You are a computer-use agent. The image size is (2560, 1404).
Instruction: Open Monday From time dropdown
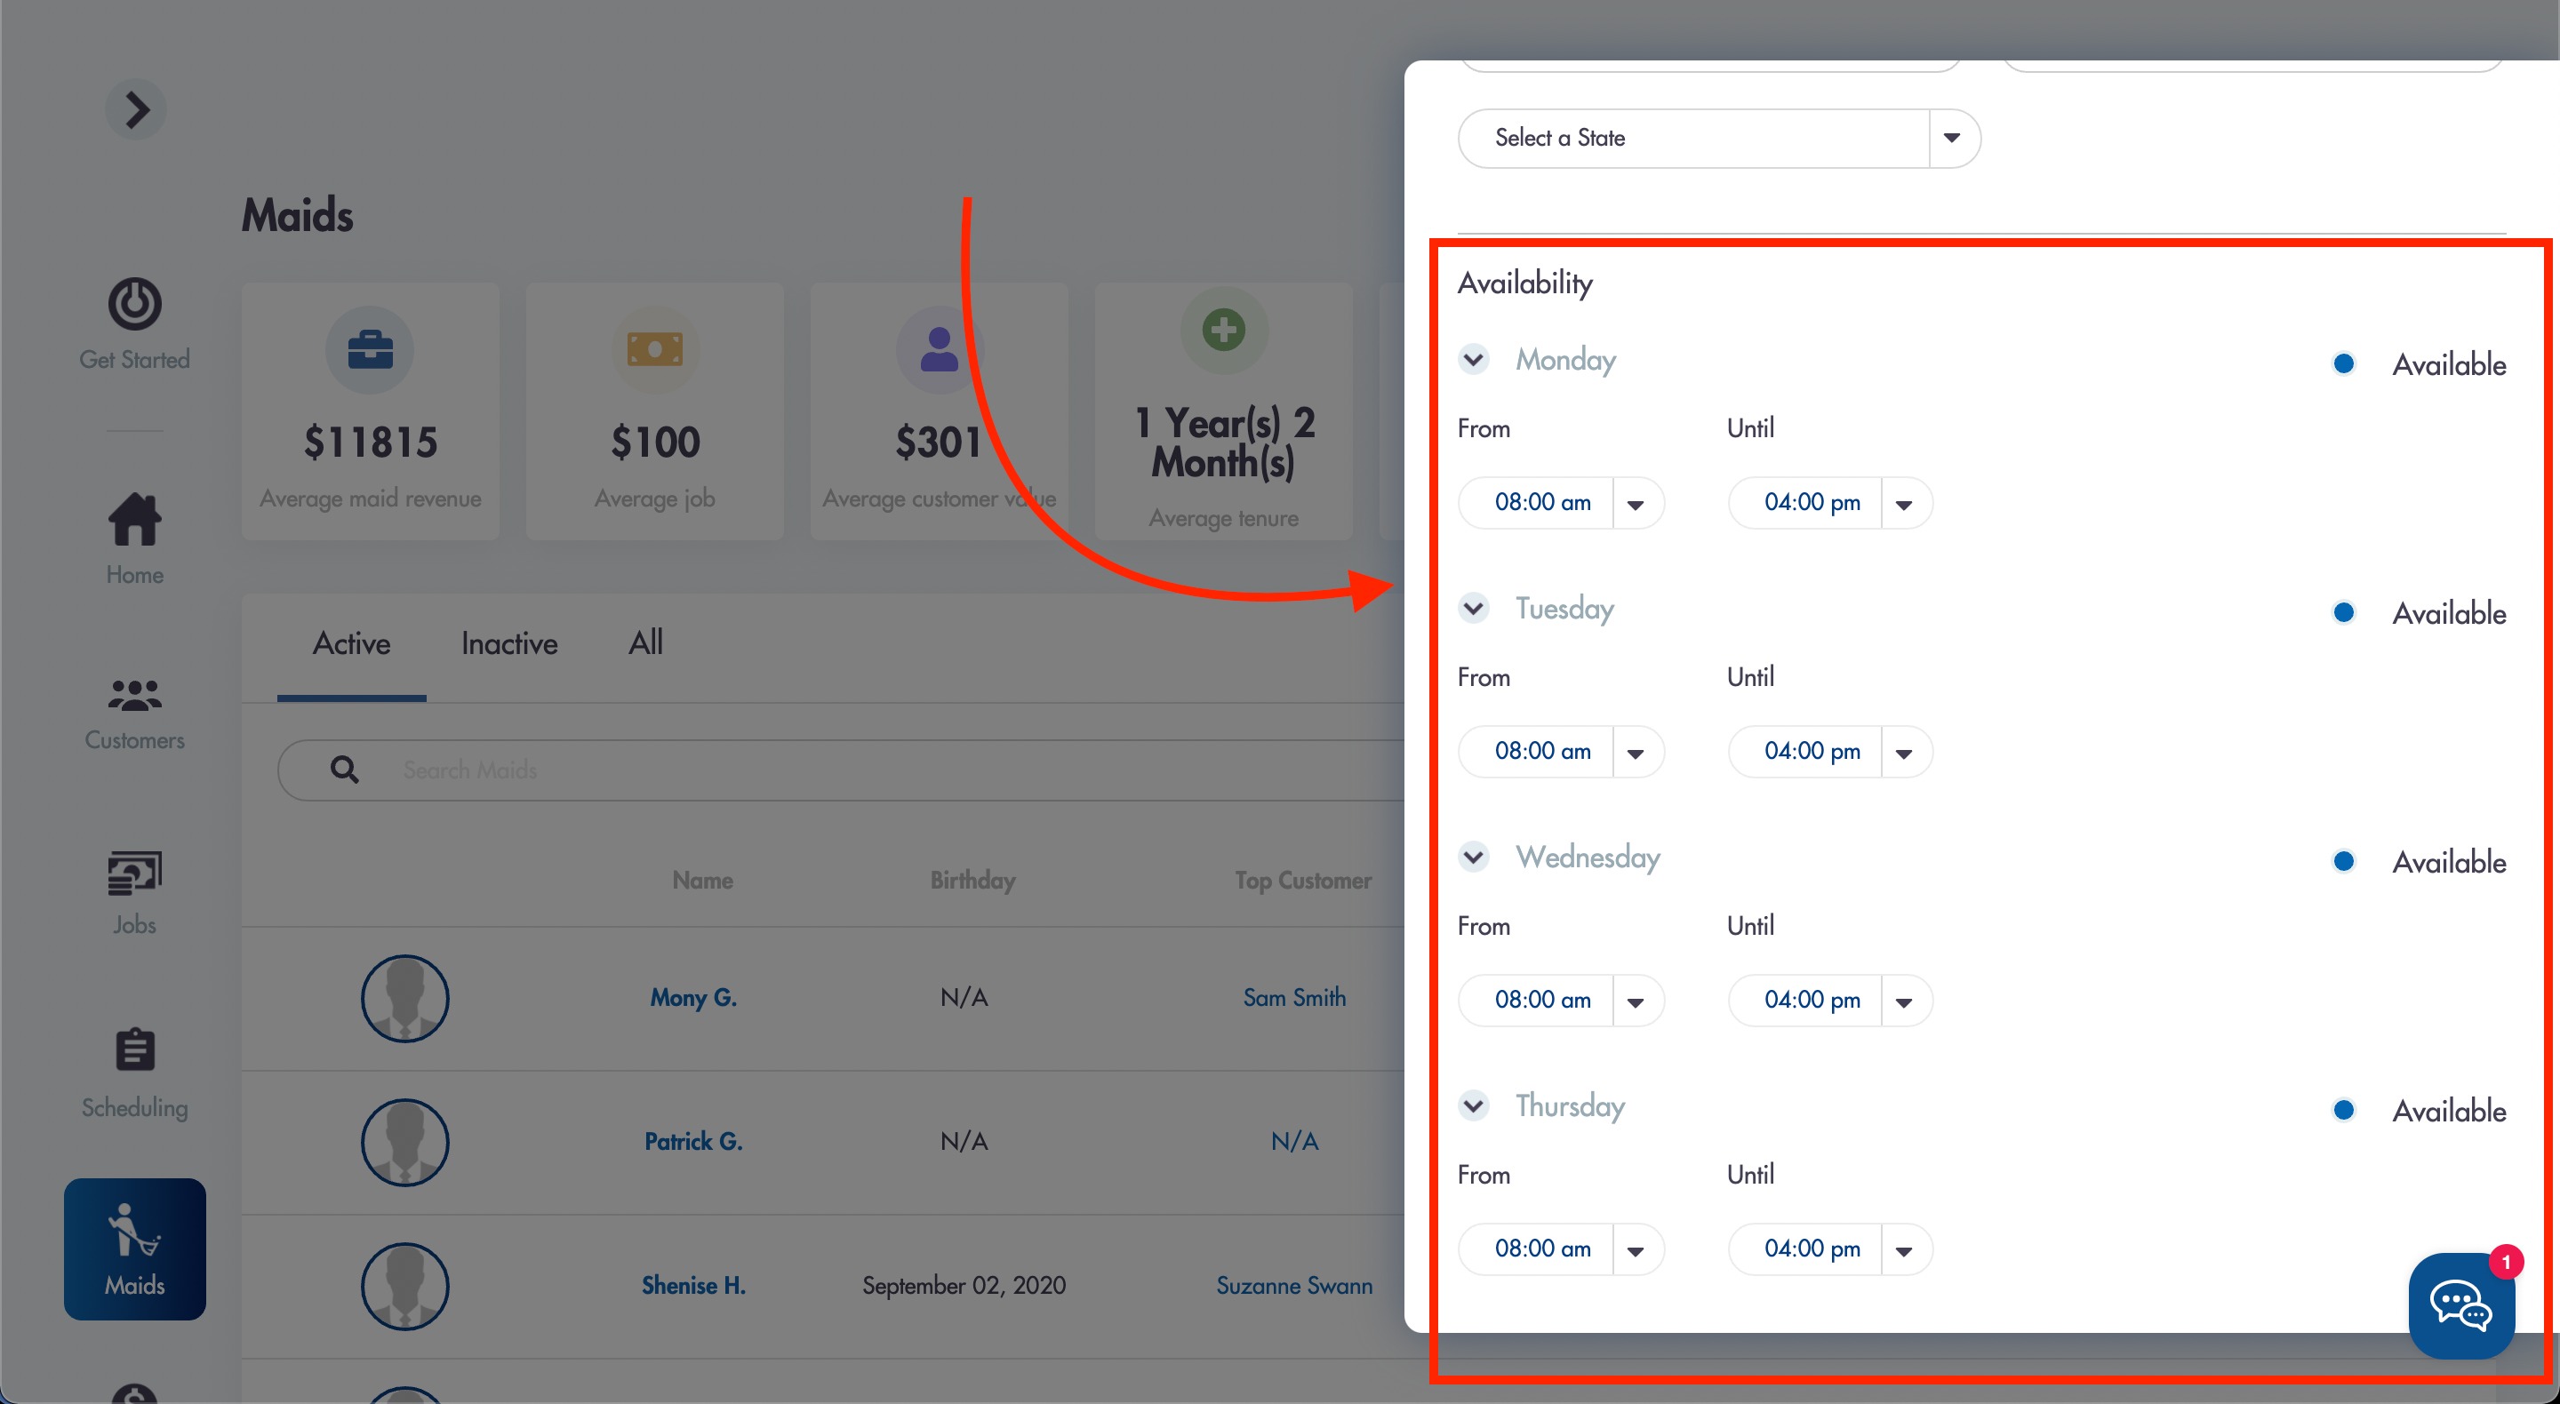pyautogui.click(x=1561, y=503)
